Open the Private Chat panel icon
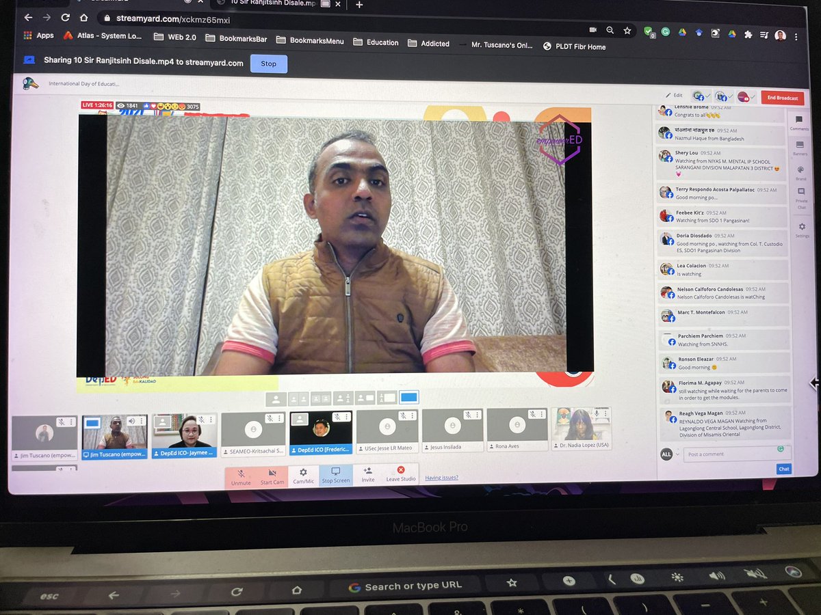The image size is (821, 615). click(802, 193)
